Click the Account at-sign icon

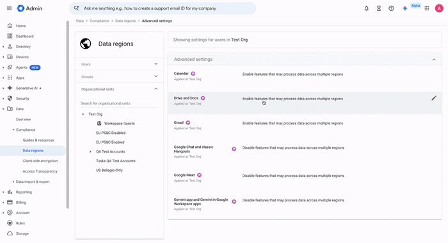click(10, 213)
